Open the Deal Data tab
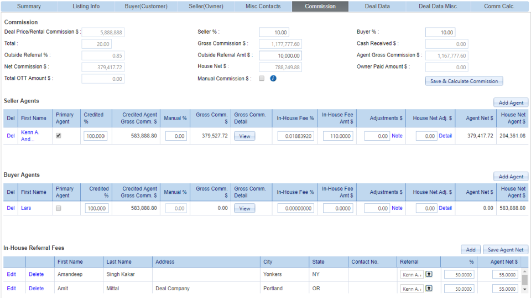The image size is (531, 298). coord(377,6)
